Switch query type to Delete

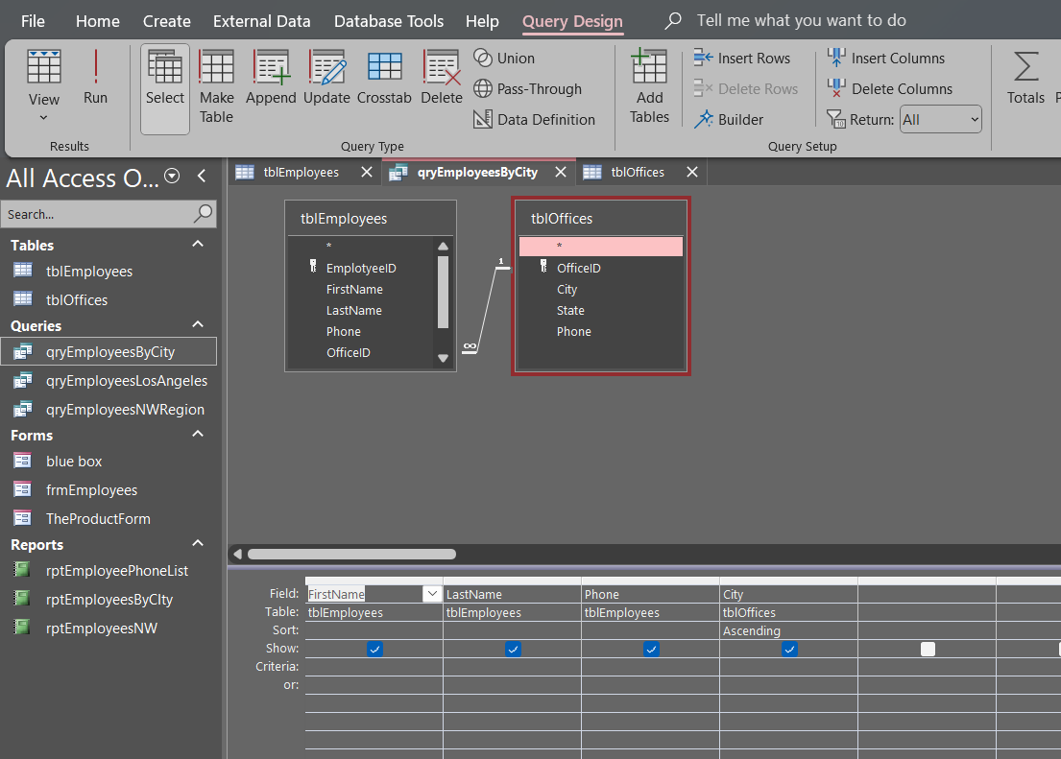click(441, 77)
